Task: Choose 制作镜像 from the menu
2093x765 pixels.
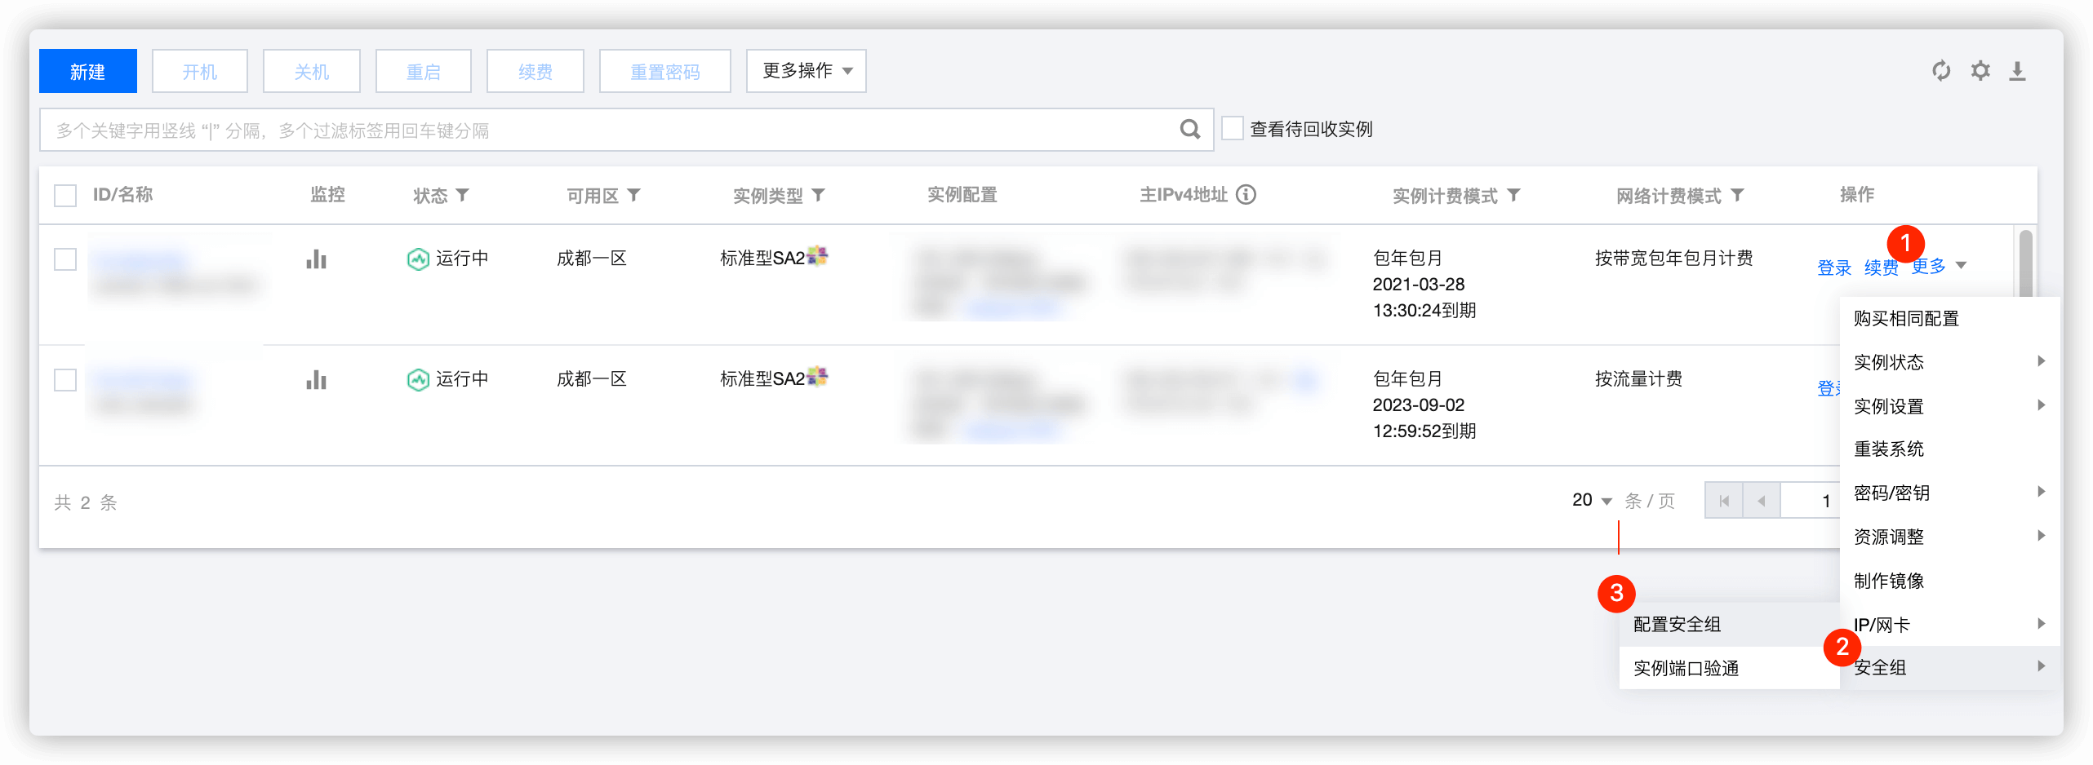Action: [x=1949, y=581]
